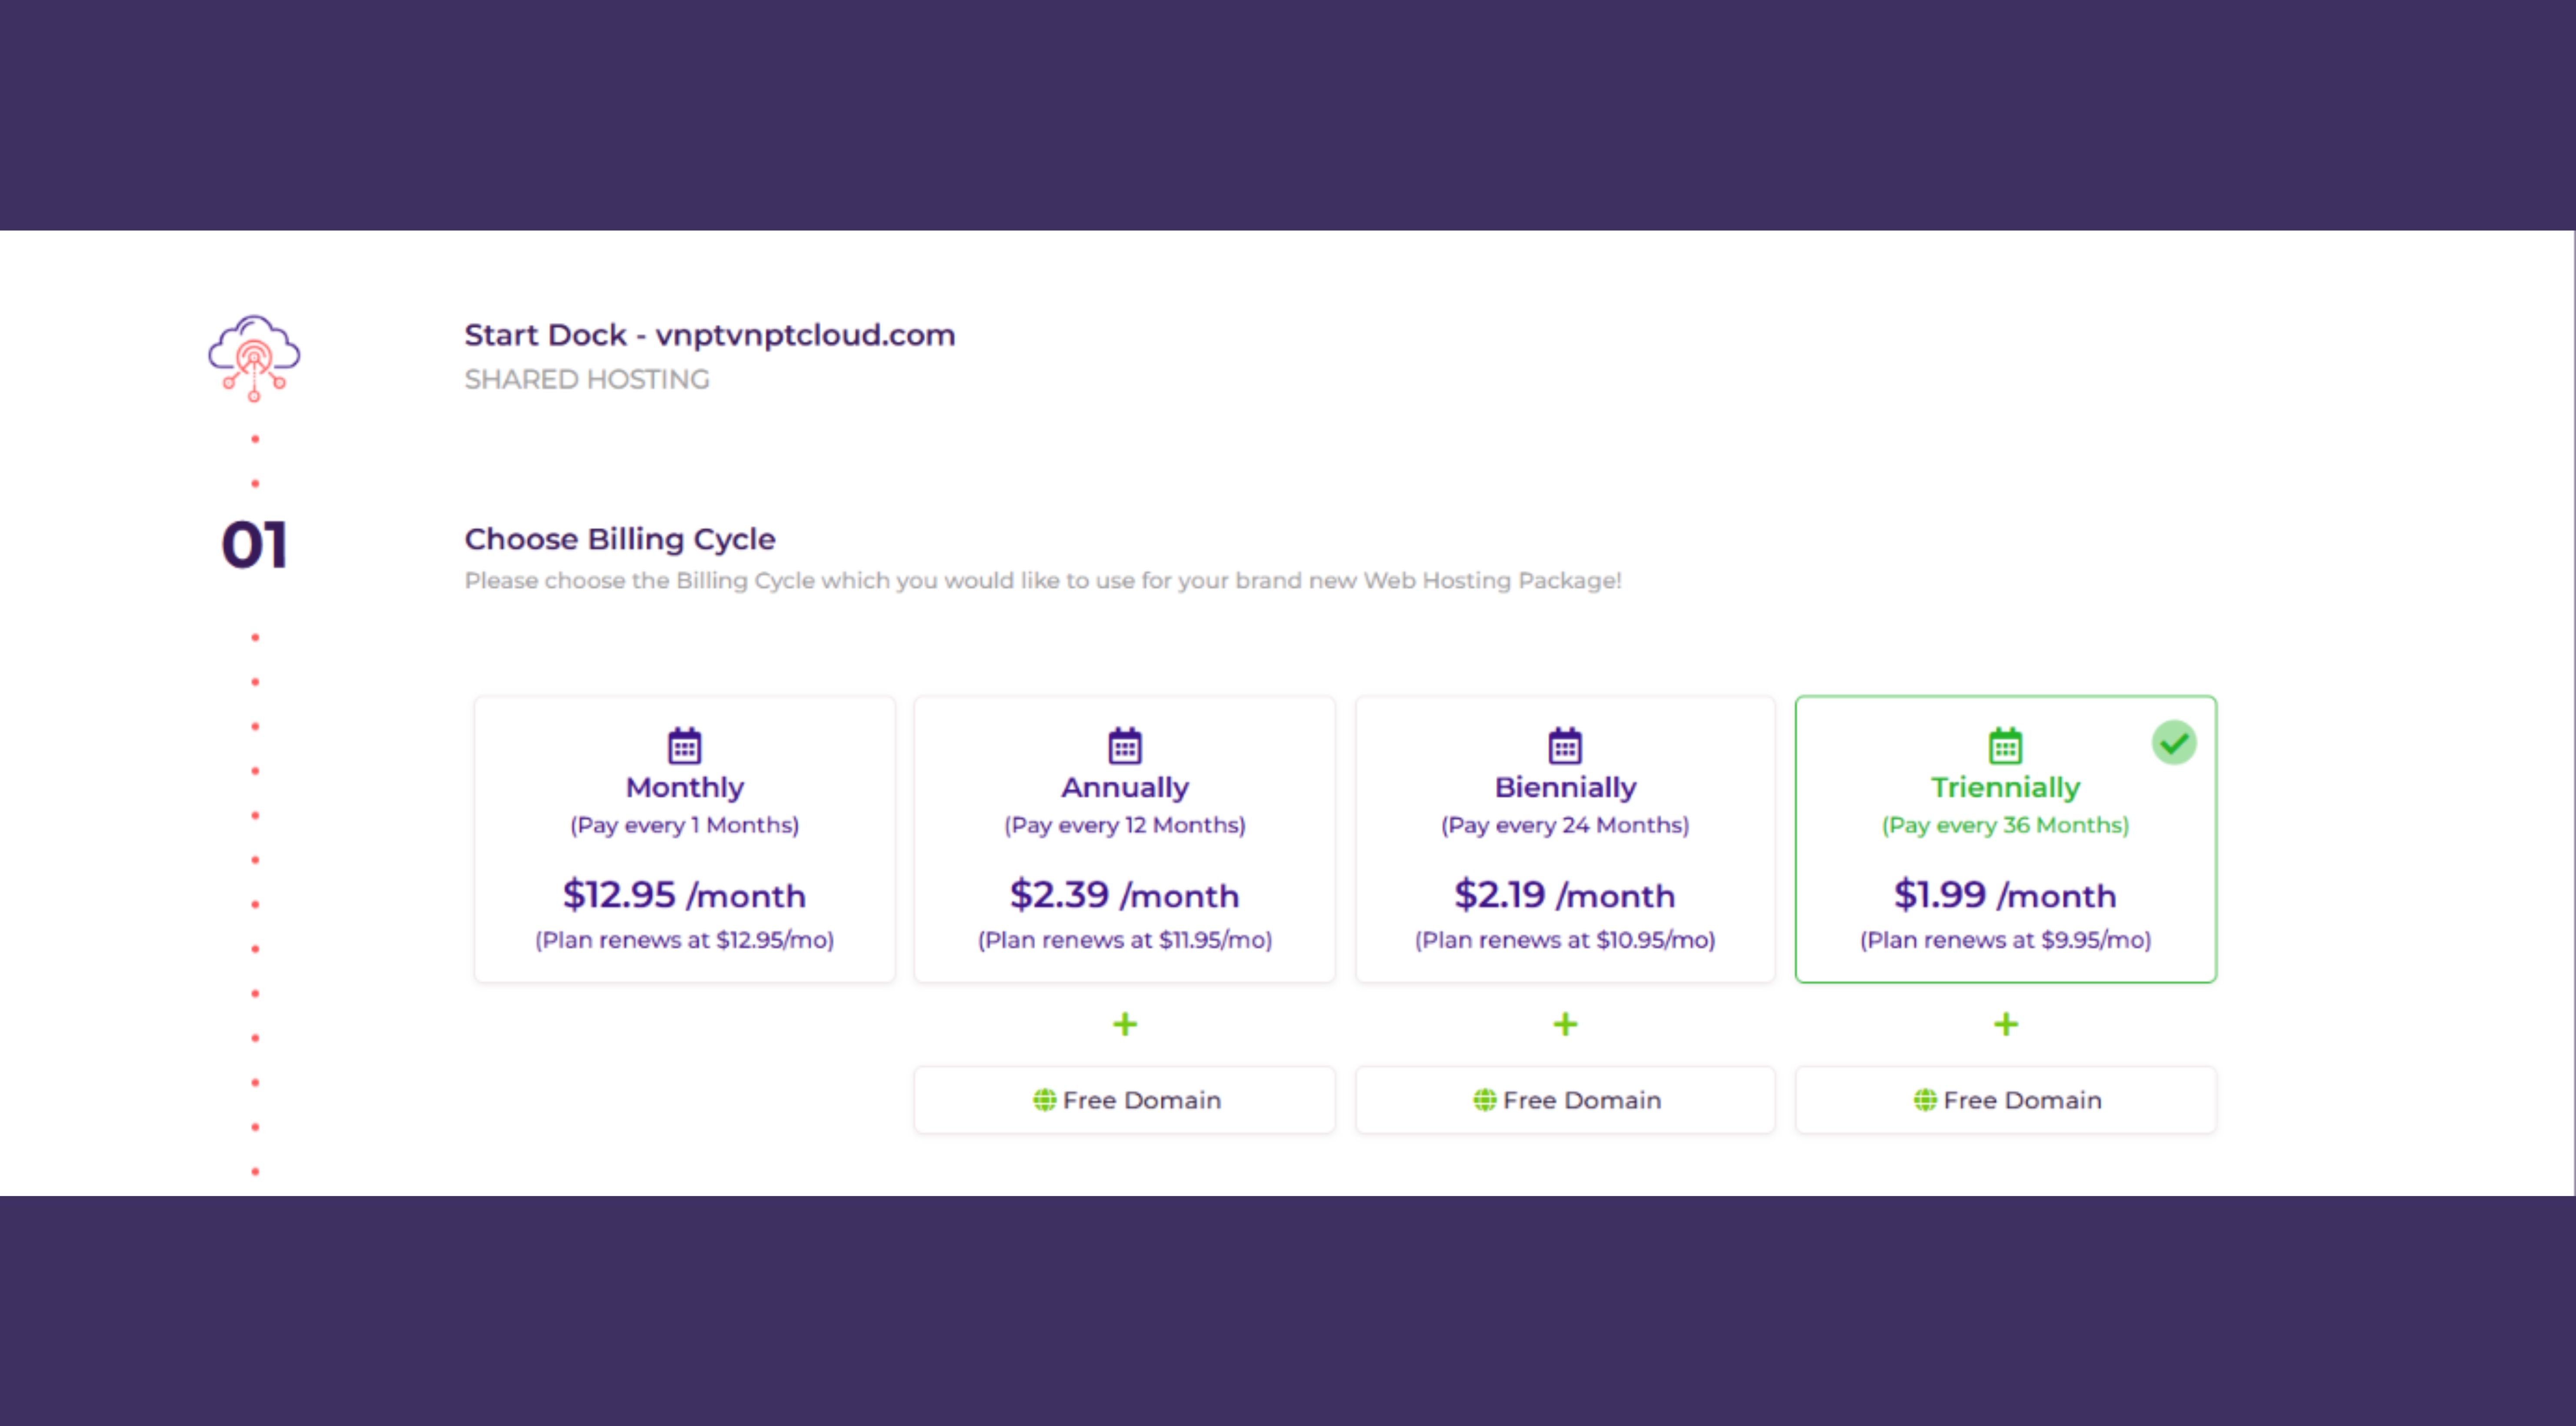Click the plus sign below Annually card

tap(1125, 1024)
